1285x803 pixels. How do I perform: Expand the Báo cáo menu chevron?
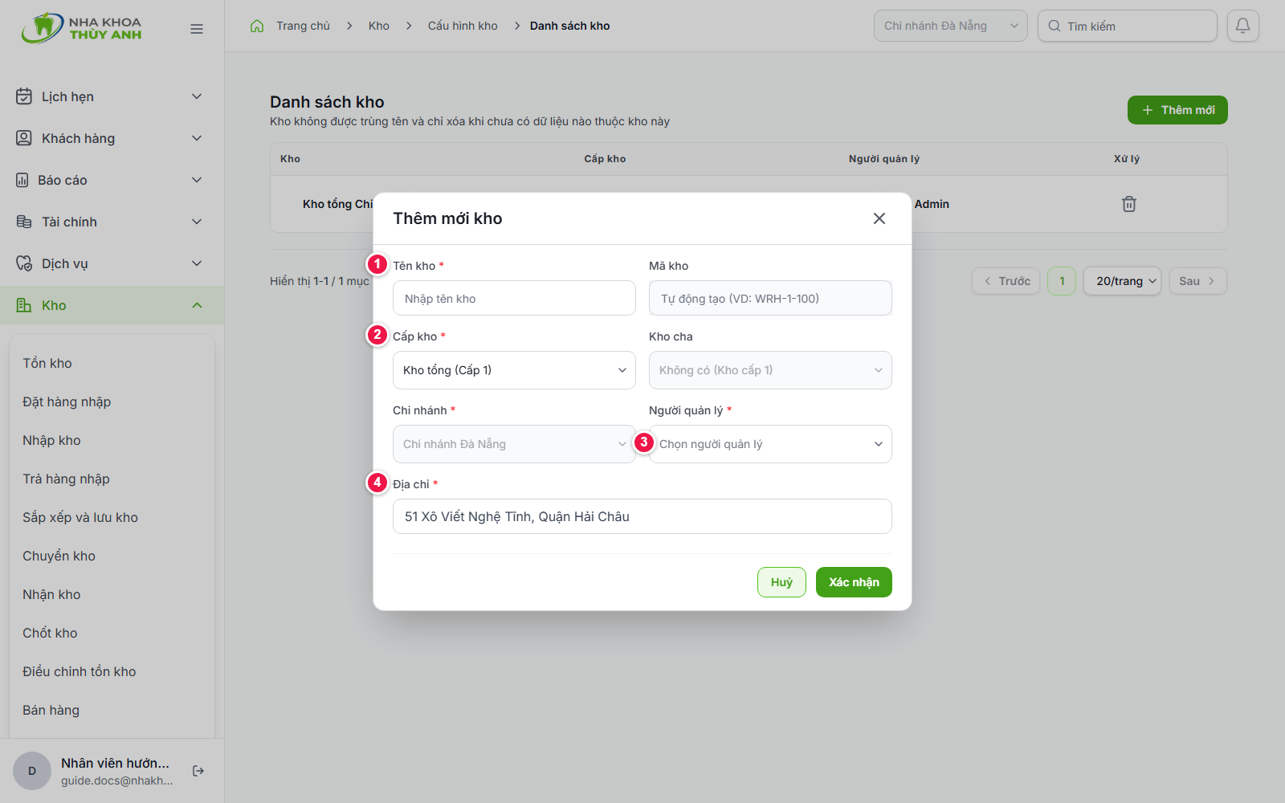point(197,180)
